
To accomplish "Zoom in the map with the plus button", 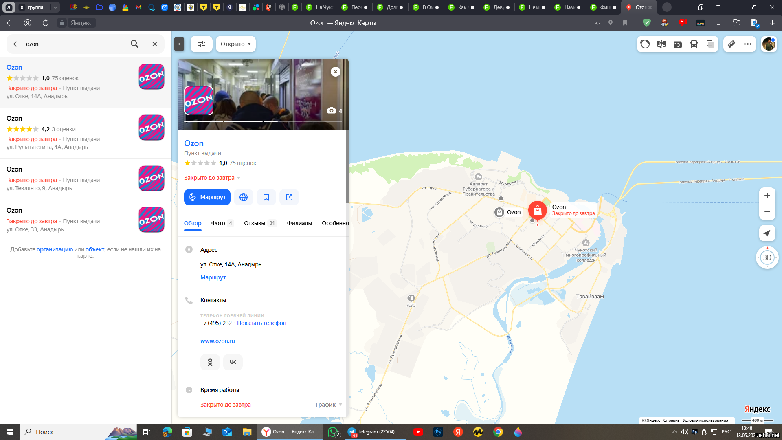I will click(x=767, y=196).
